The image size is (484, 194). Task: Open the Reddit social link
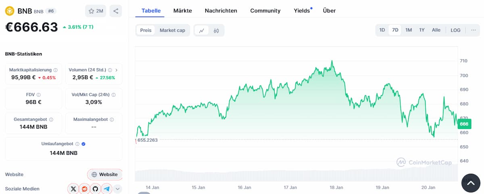(84, 188)
